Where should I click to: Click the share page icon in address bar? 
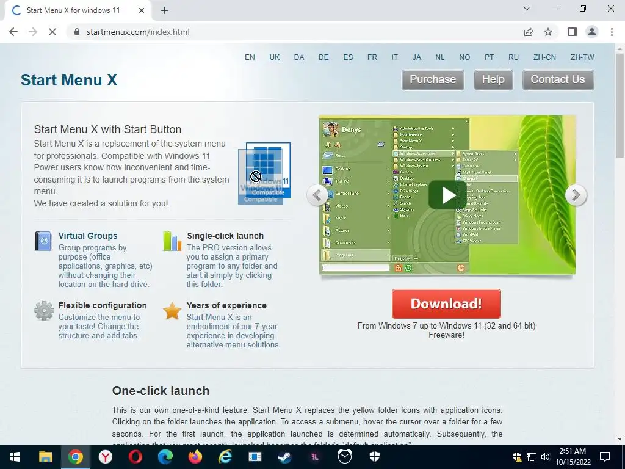pos(529,32)
